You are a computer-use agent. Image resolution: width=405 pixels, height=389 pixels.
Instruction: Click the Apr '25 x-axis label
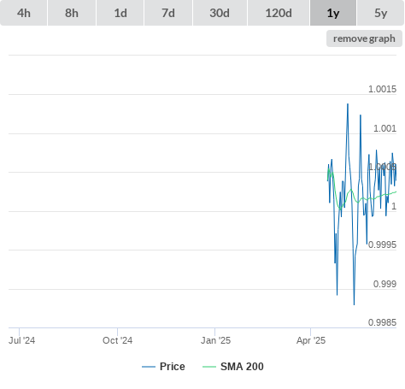click(x=311, y=340)
